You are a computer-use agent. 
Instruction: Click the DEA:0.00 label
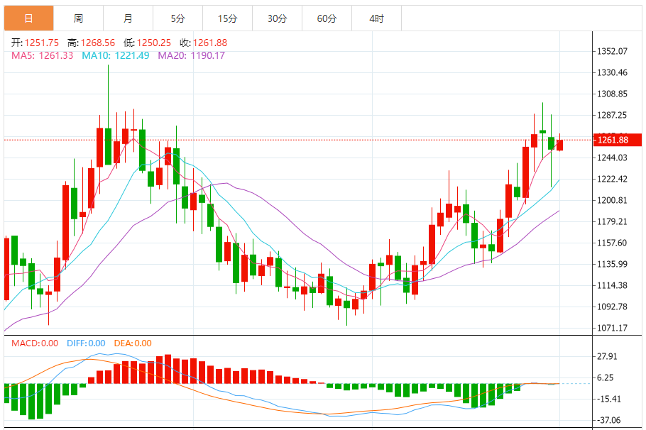[133, 343]
